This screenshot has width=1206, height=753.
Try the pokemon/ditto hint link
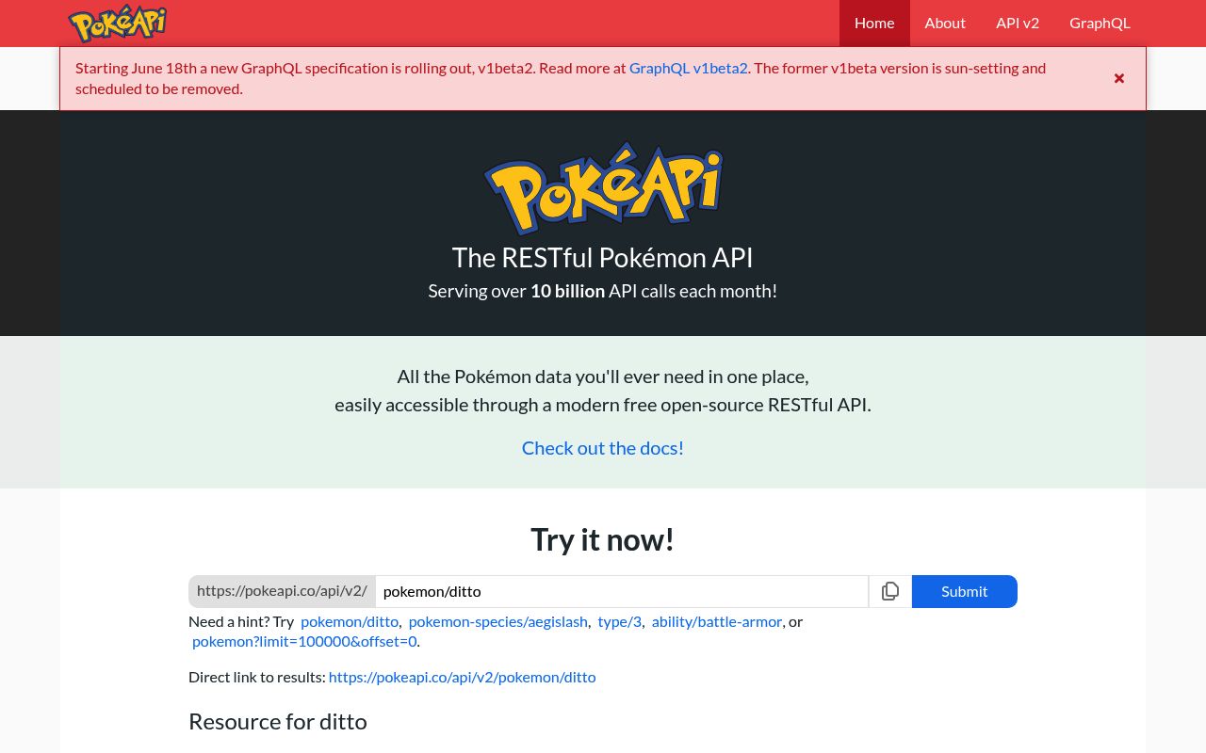350,621
